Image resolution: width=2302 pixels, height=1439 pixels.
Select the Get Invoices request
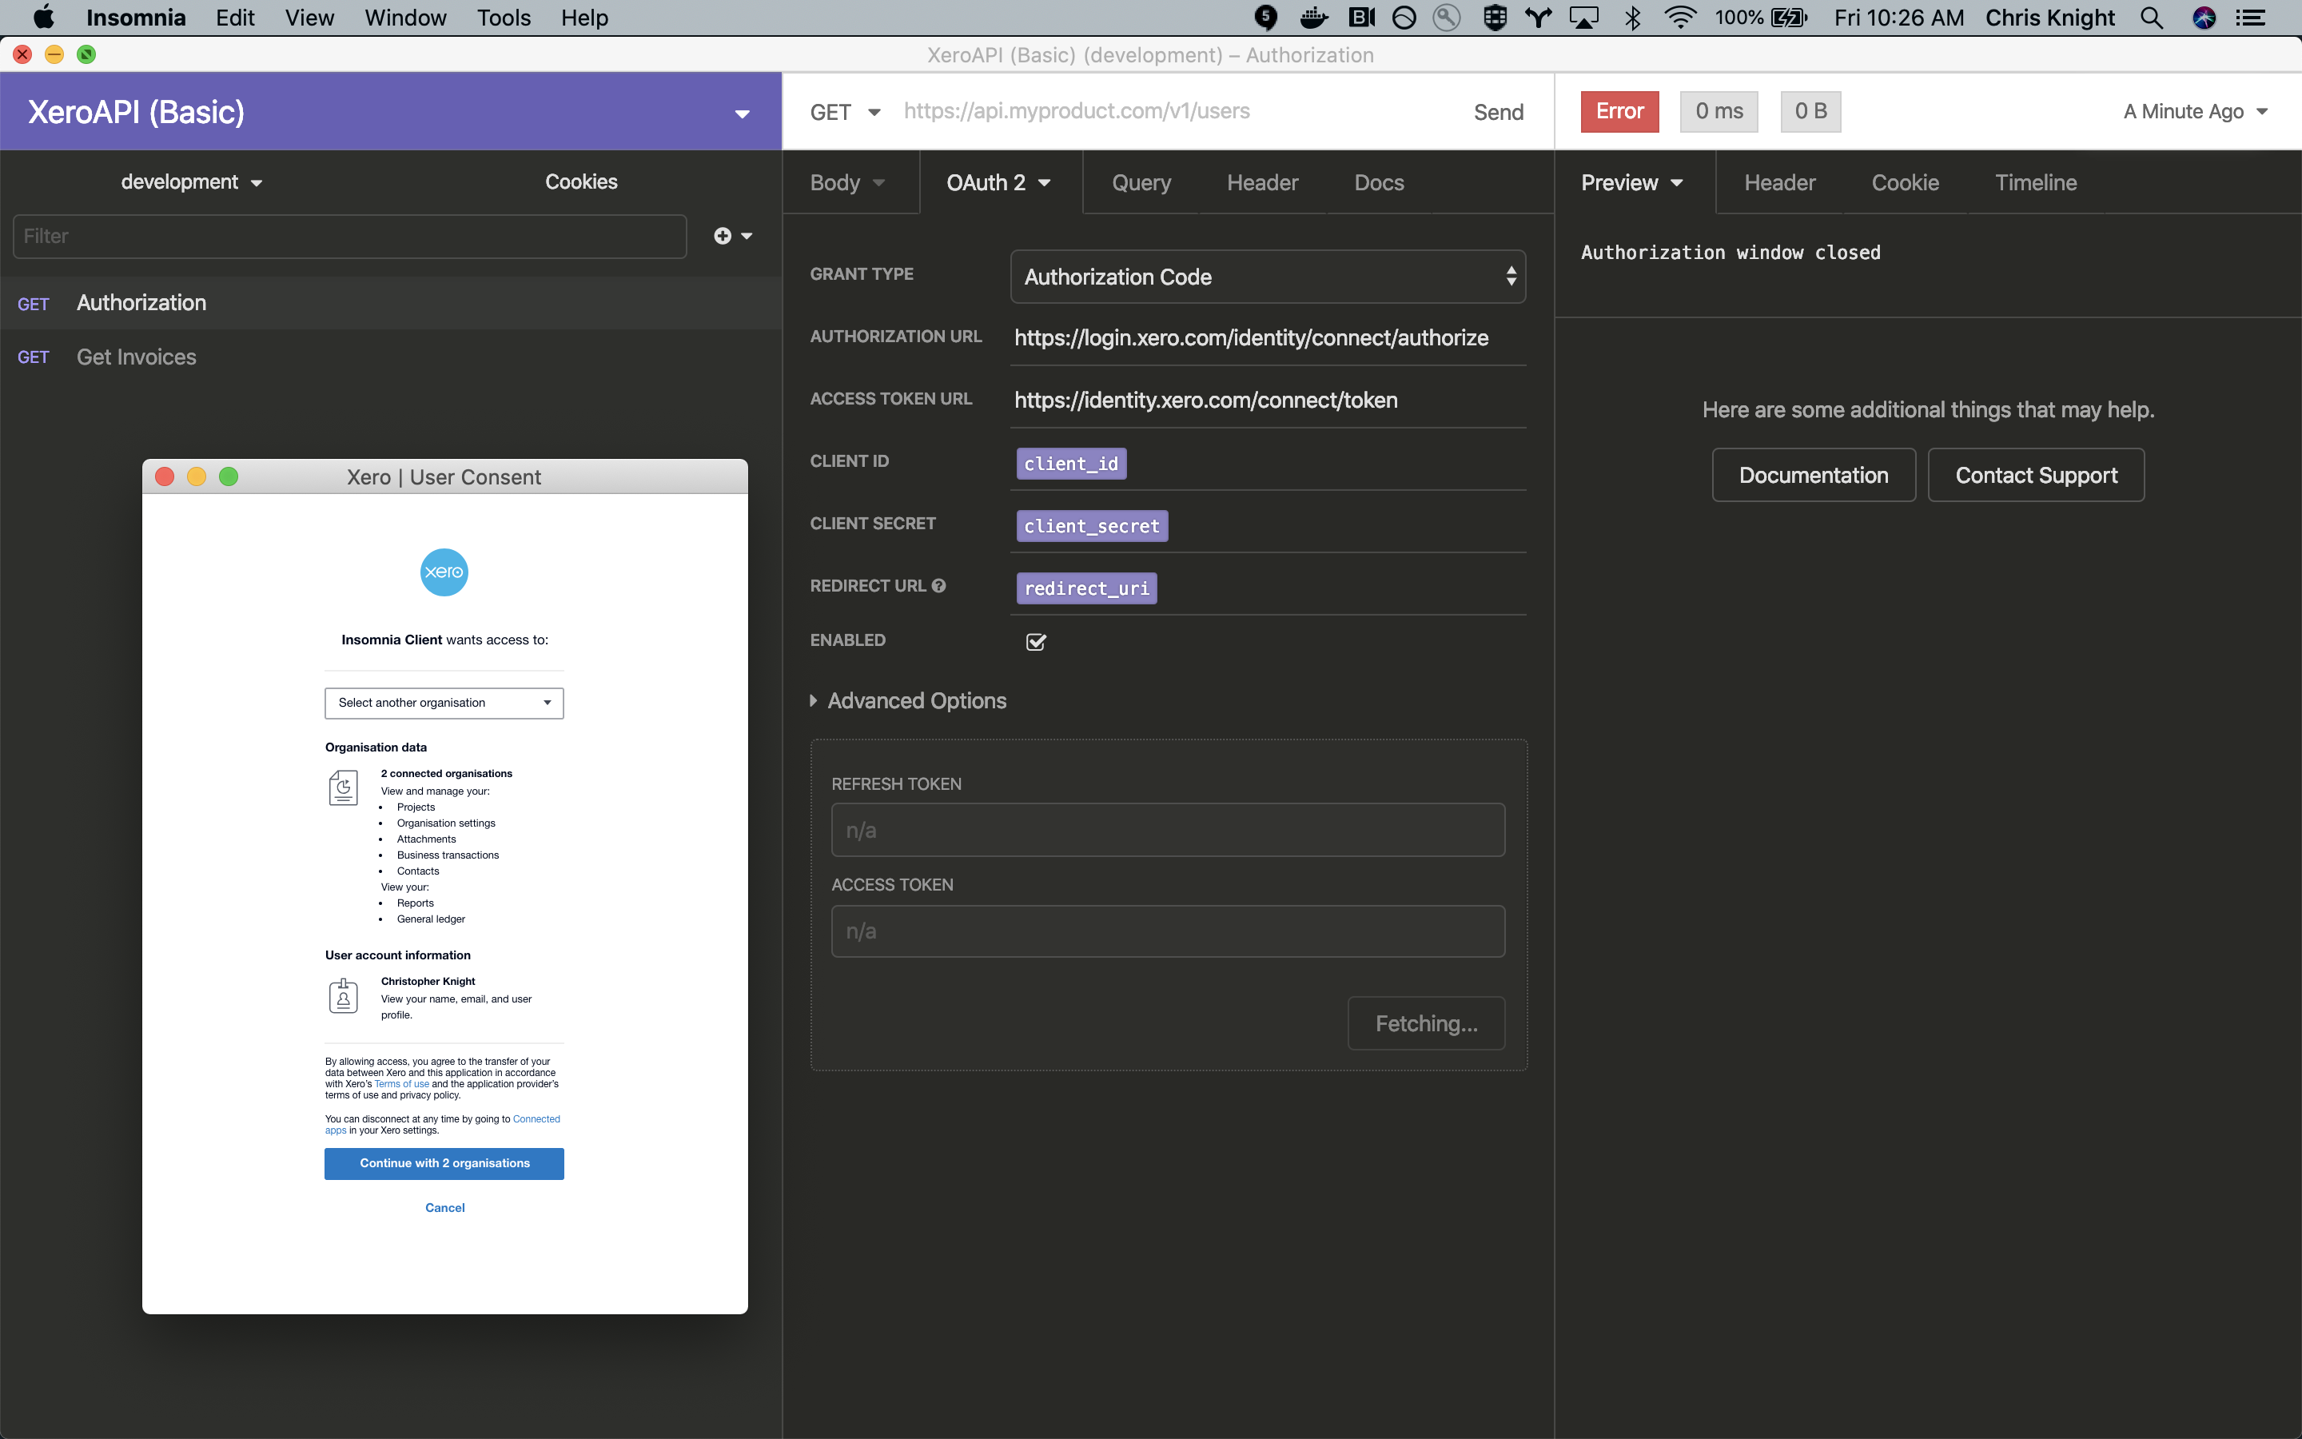click(x=136, y=357)
